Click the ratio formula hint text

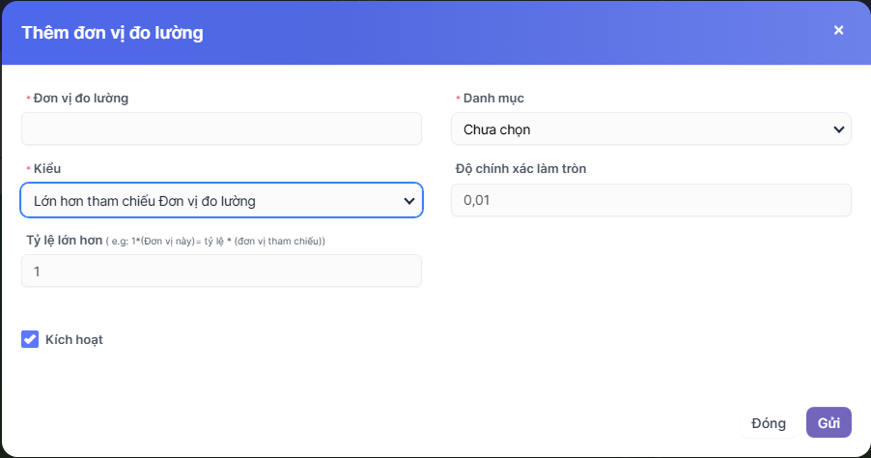pos(215,241)
